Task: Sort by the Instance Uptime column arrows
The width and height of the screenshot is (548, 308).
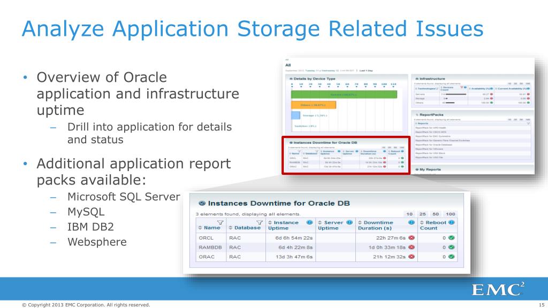Action: tap(270, 222)
